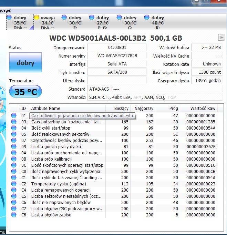This screenshot has width=227, height=235.
Task: Click the 'Najgorszy' column header
Action: pos(143,108)
